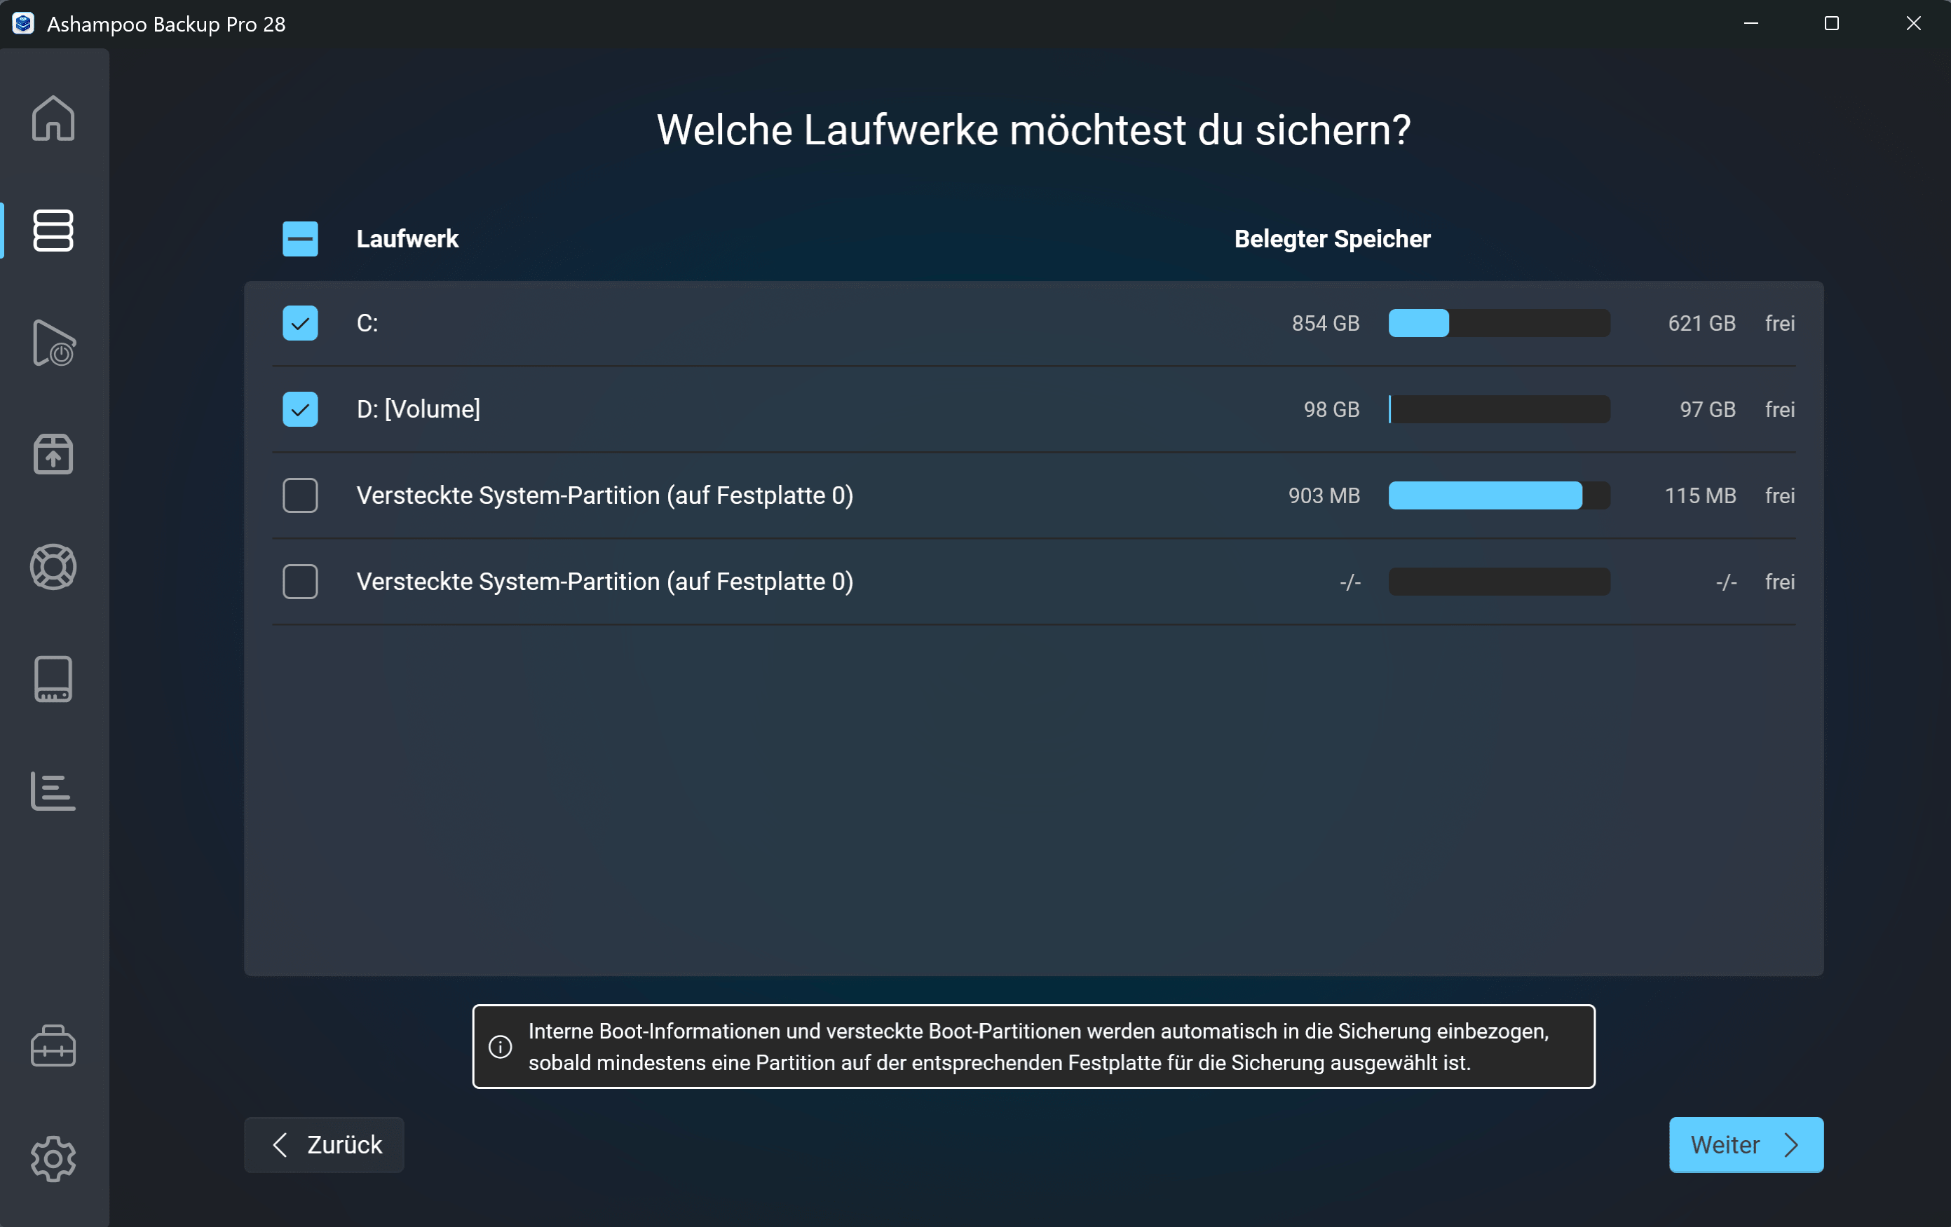Click the 621 GB free value

pos(1701,323)
